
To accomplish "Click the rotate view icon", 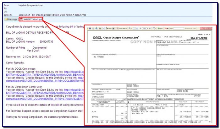I will pyautogui.click(x=154, y=29).
